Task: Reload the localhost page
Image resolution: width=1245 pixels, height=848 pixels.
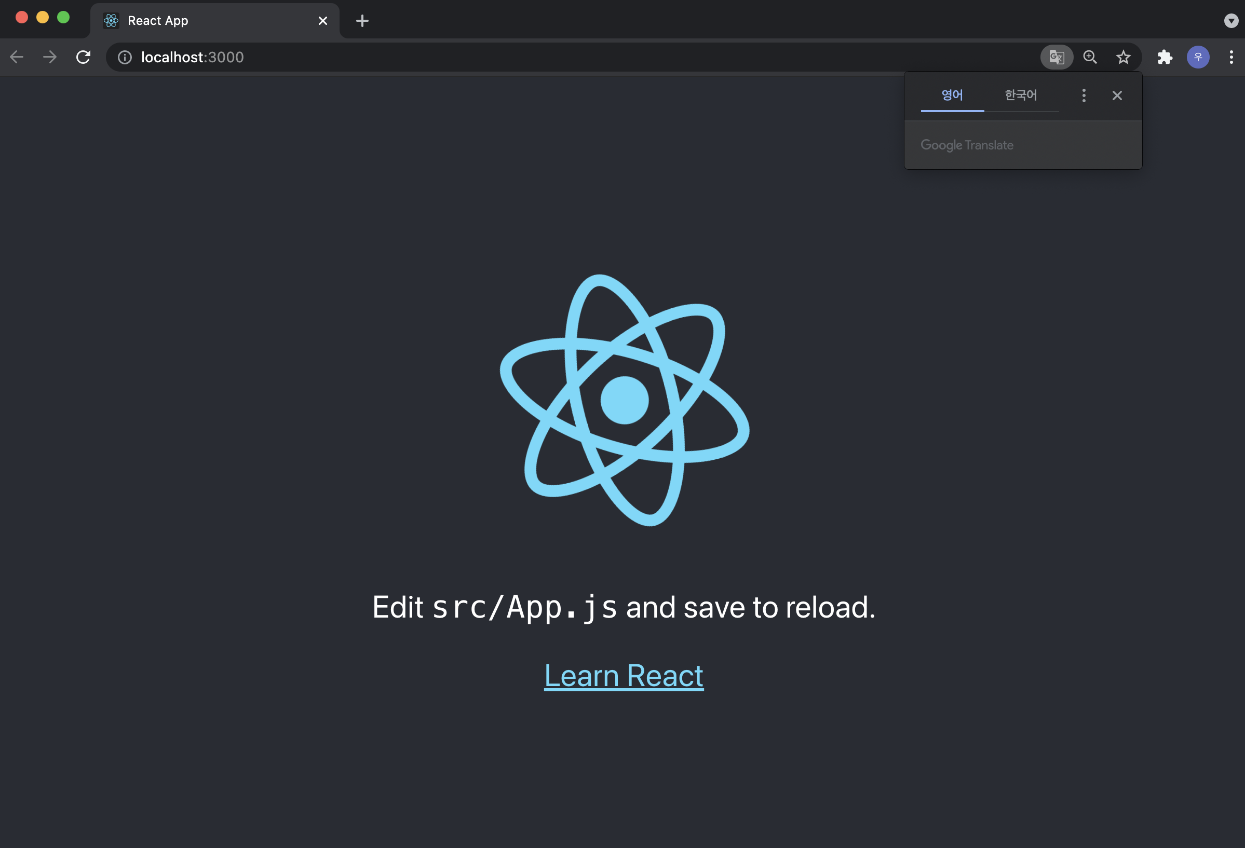Action: tap(83, 57)
